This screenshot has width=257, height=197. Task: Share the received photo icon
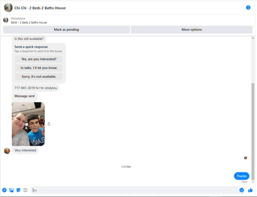49,124
